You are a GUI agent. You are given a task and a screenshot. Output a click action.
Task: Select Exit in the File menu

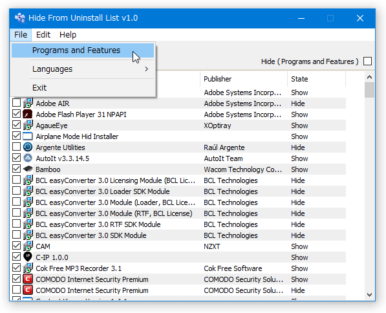coord(83,88)
